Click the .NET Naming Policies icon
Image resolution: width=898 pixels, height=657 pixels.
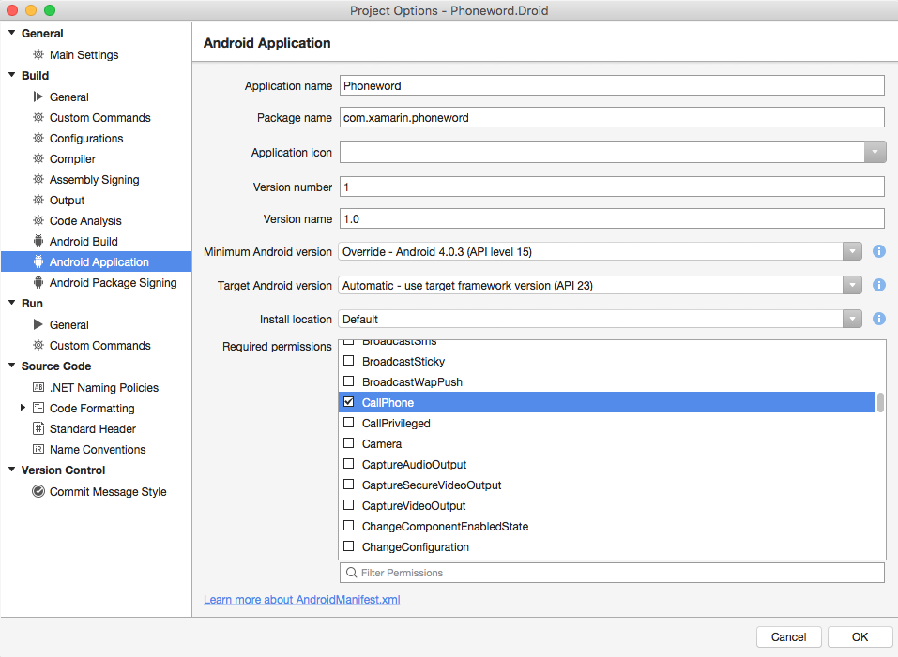(x=38, y=388)
